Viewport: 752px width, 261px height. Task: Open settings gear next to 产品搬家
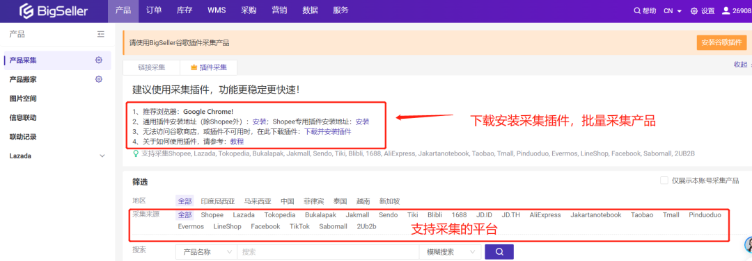(99, 79)
